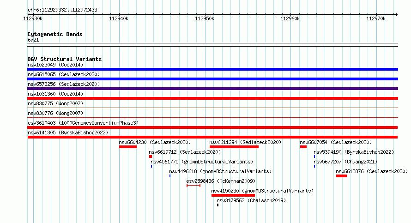The image size is (411, 223).
Task: Click the nsv830776 (Wong2007) thin red line
Action: tap(212, 117)
